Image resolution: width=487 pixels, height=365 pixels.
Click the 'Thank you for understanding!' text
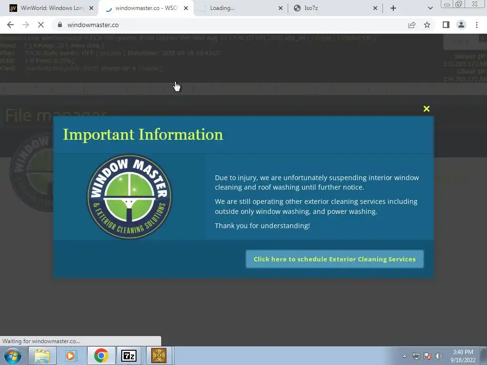[x=262, y=226]
